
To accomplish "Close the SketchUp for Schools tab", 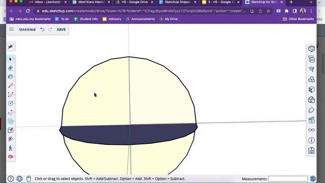I will click(x=281, y=2).
